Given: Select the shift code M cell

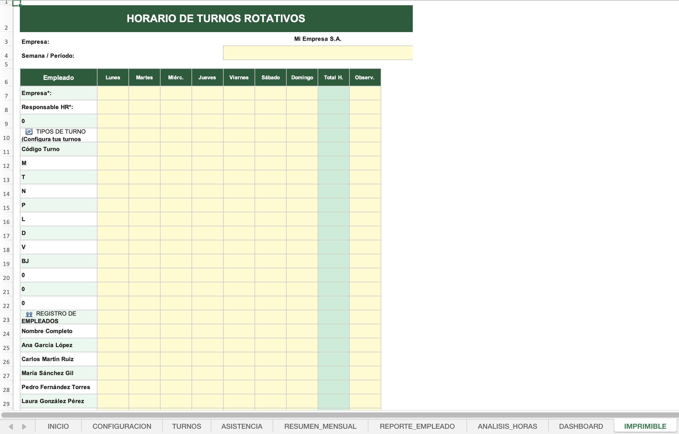Looking at the screenshot, I should pyautogui.click(x=59, y=163).
